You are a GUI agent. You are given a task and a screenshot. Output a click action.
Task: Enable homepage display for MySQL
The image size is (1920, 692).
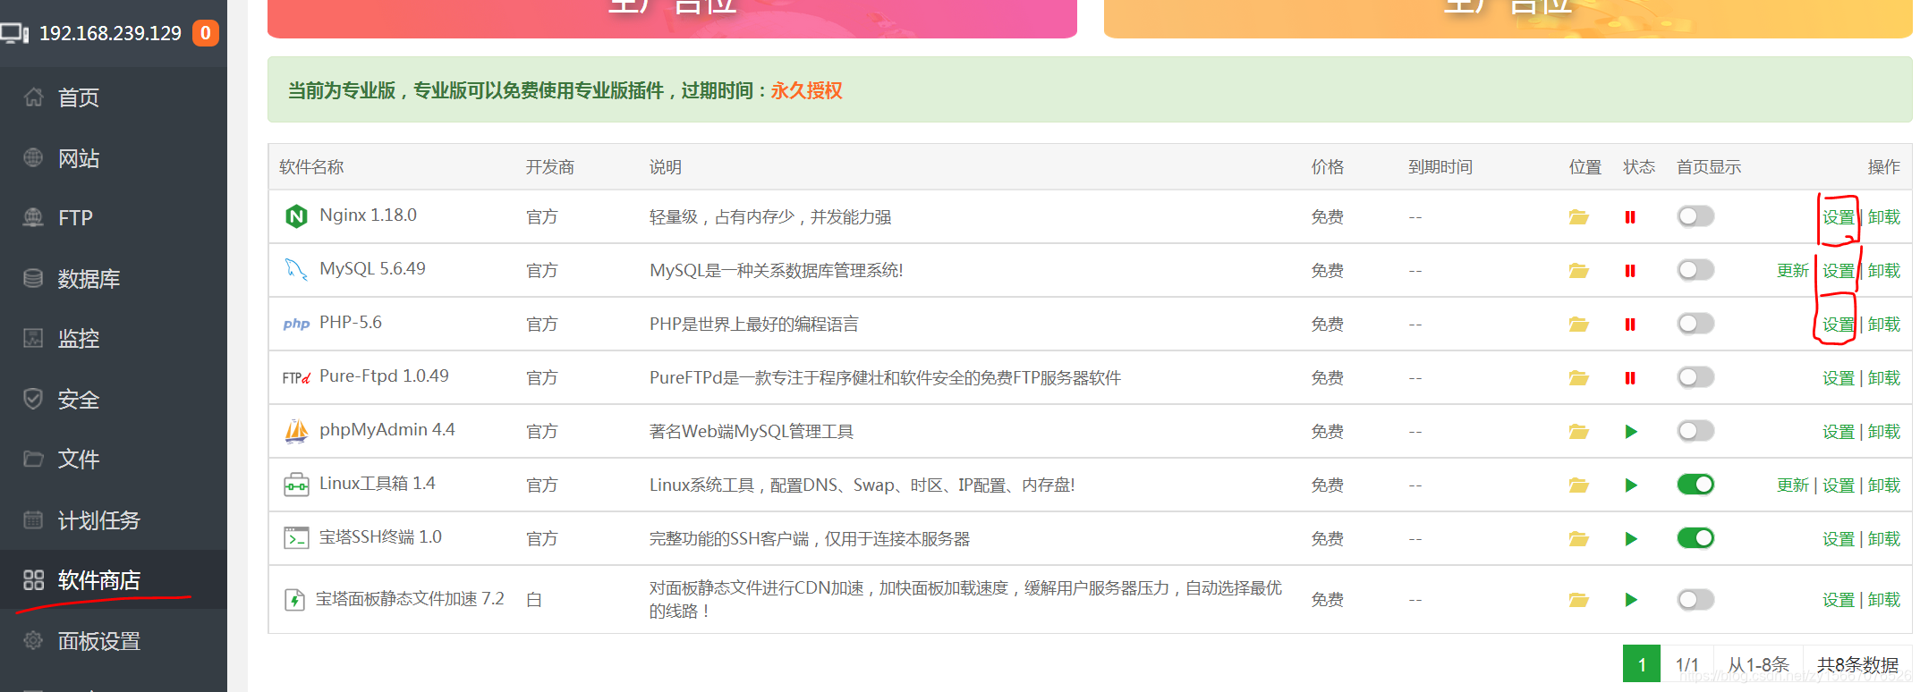pos(1695,270)
